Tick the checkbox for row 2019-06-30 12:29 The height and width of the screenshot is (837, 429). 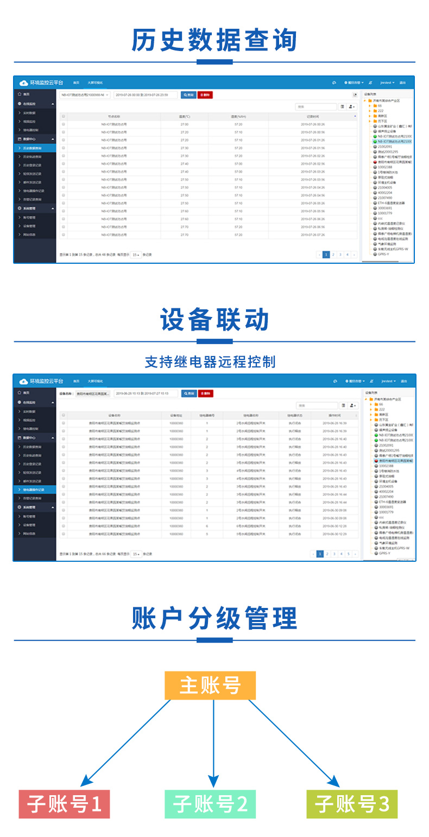click(64, 534)
